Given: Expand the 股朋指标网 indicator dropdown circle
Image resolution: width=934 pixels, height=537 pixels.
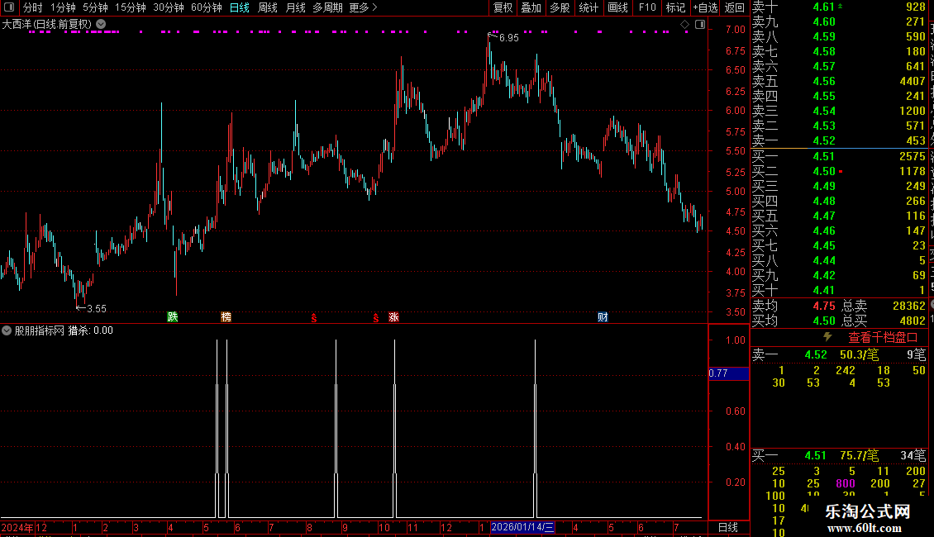Looking at the screenshot, I should [x=7, y=330].
